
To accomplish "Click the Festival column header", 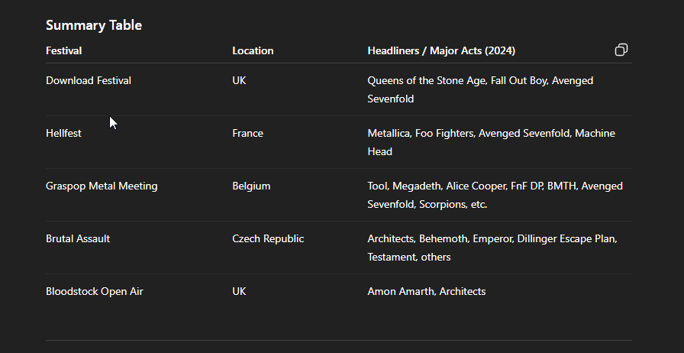I will click(63, 50).
